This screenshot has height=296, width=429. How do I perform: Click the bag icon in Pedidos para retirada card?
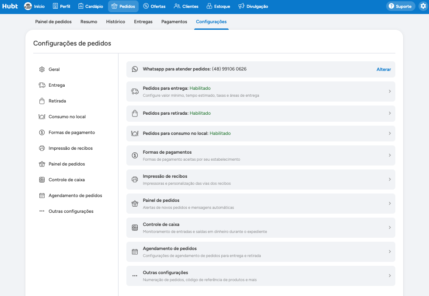[x=135, y=113]
